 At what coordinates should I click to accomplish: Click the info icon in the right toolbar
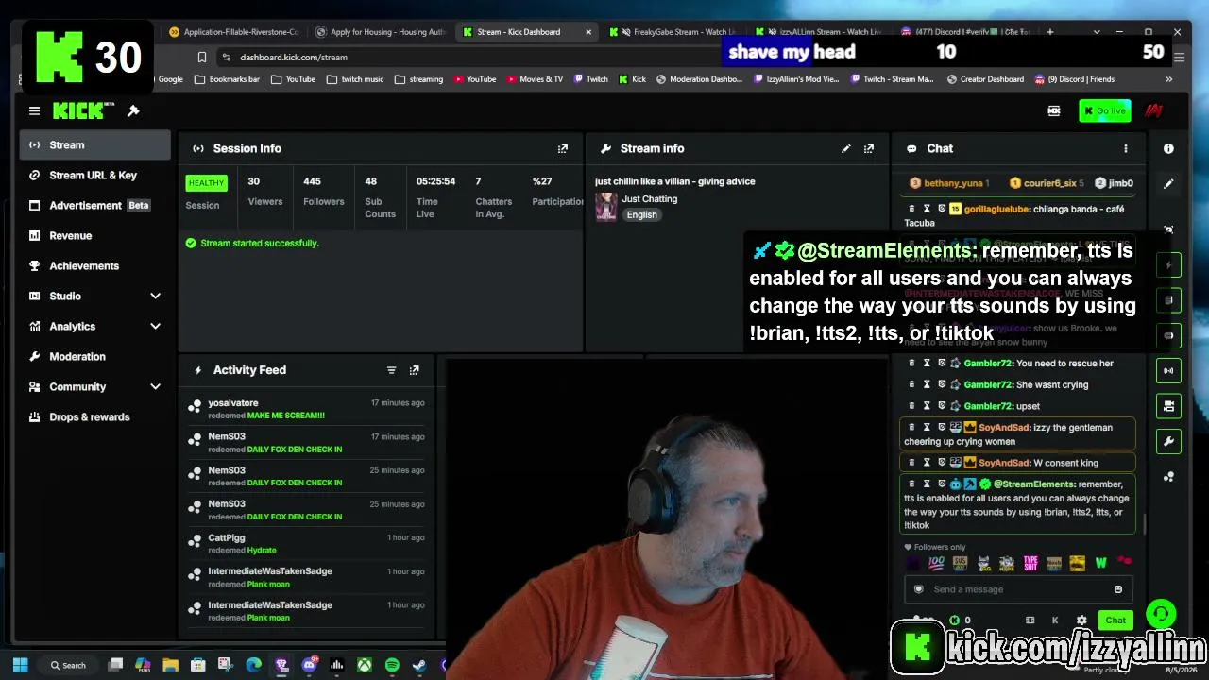click(1168, 148)
